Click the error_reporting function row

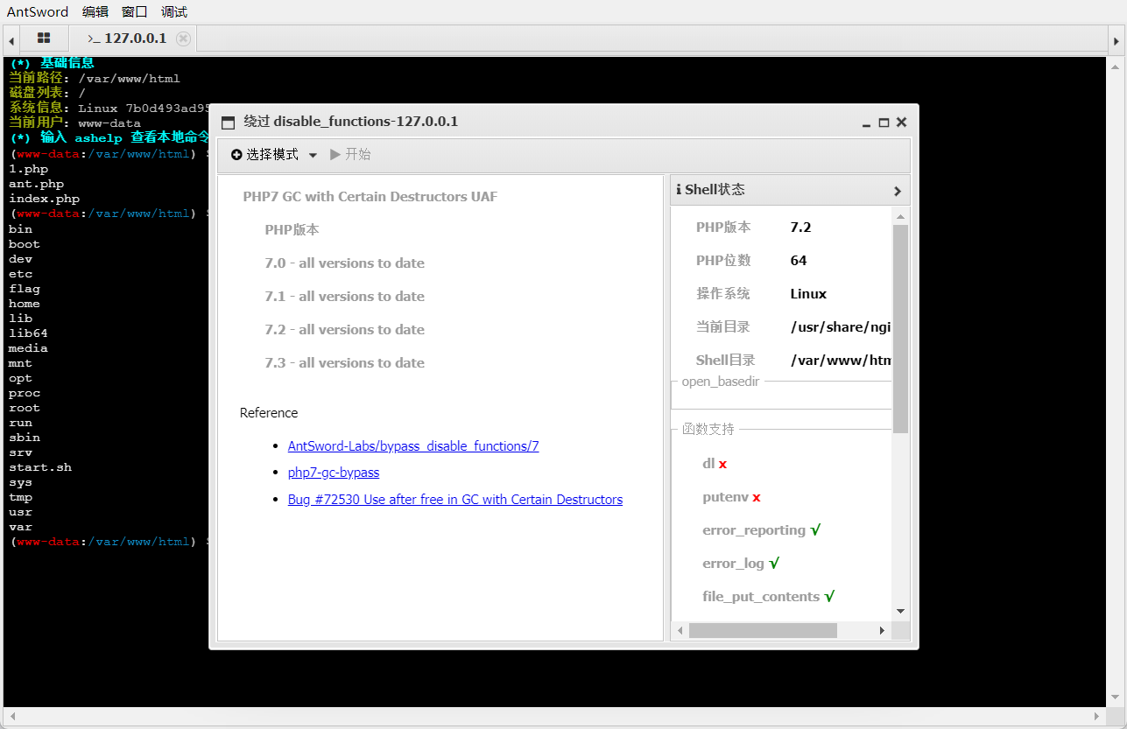761,530
